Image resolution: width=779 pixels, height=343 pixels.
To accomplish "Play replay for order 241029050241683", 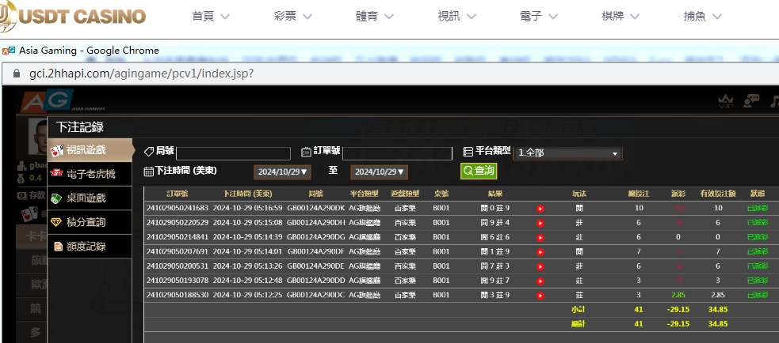I will pos(540,209).
